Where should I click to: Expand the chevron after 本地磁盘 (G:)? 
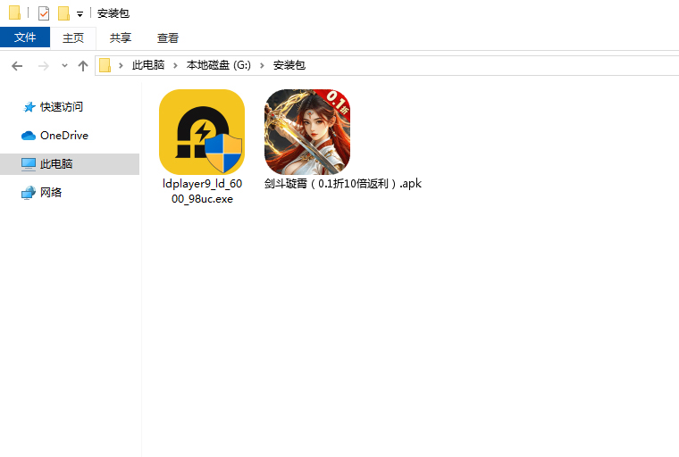point(263,66)
